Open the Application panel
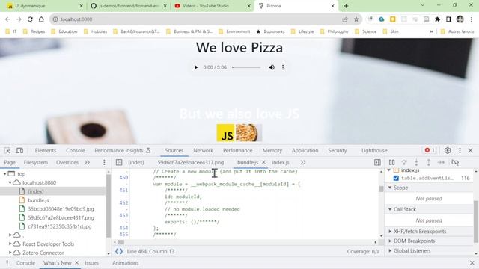This screenshot has width=479, height=269. pos(305,151)
